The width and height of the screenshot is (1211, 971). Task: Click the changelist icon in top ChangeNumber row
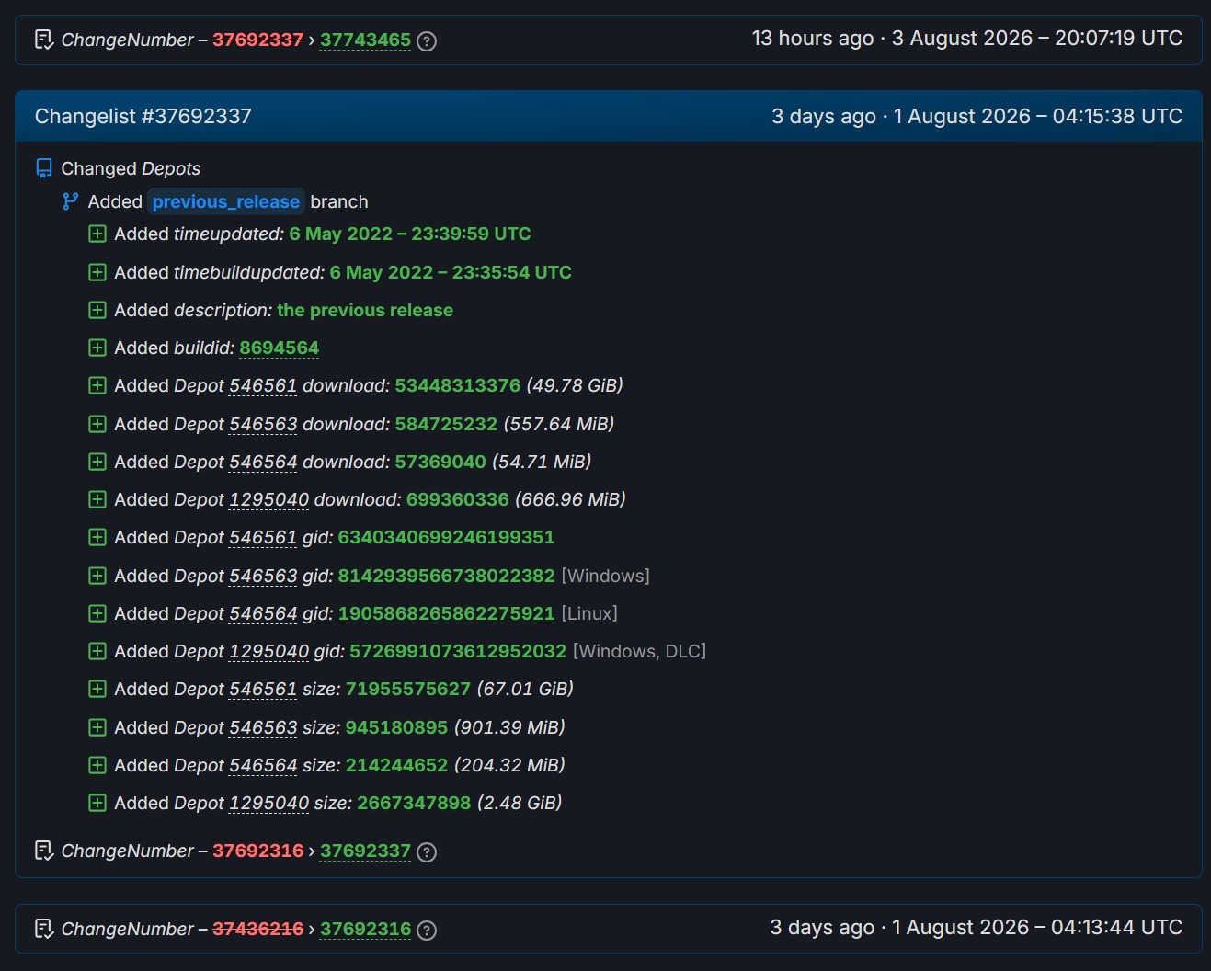[x=44, y=40]
